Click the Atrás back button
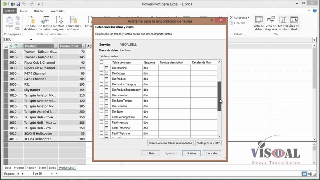The image size is (320, 180). click(x=150, y=153)
